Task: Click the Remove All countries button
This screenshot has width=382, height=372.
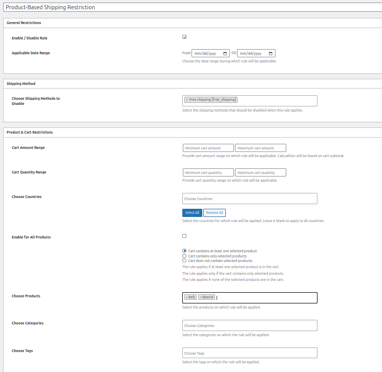Action: (215, 213)
